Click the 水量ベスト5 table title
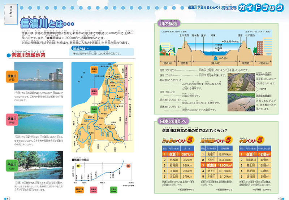Screen dimensions: 289x200 click(251, 140)
